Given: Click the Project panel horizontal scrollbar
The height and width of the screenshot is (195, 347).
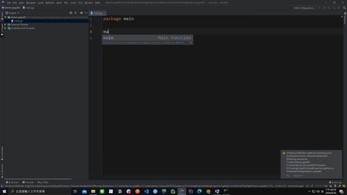Looking at the screenshot, I should click(x=37, y=179).
